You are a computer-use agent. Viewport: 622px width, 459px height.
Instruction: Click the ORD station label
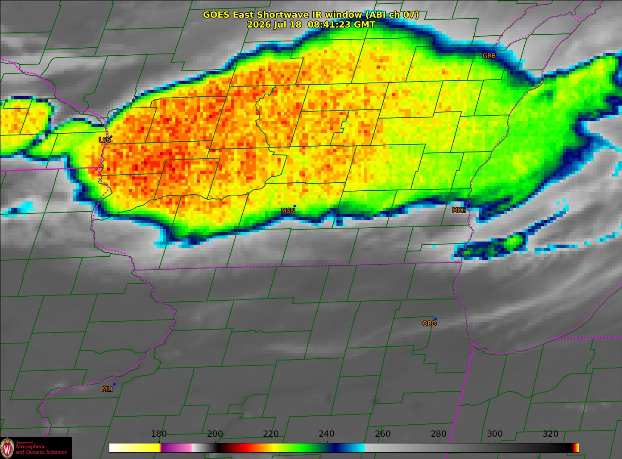(x=429, y=324)
